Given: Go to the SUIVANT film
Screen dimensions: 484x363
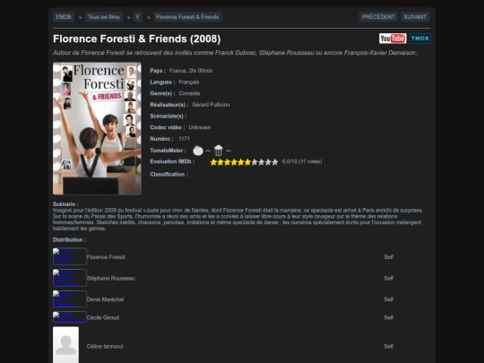Looking at the screenshot, I should (x=415, y=17).
